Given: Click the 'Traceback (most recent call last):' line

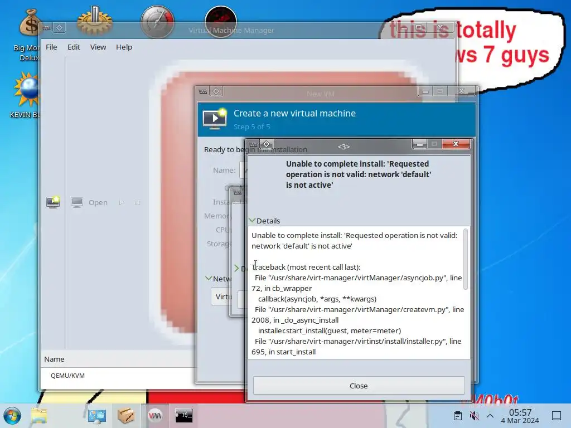Looking at the screenshot, I should [306, 267].
